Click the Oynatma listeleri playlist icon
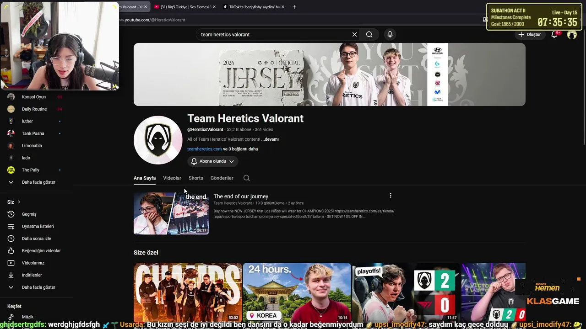Image resolution: width=586 pixels, height=329 pixels. click(x=11, y=226)
